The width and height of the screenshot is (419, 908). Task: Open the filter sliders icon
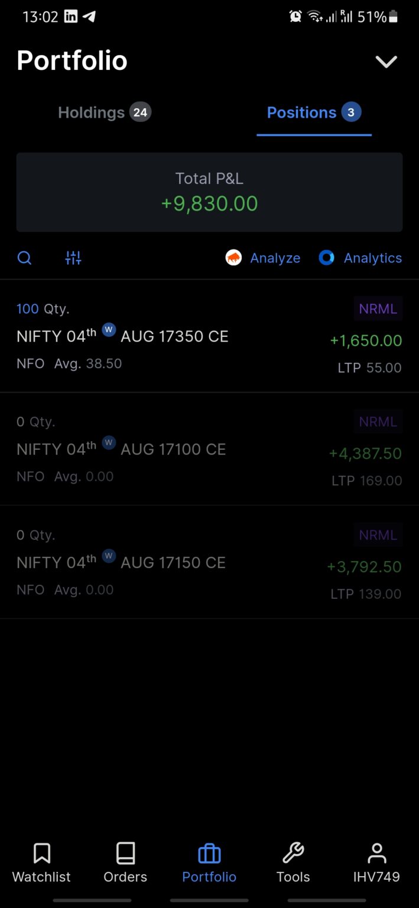(73, 258)
